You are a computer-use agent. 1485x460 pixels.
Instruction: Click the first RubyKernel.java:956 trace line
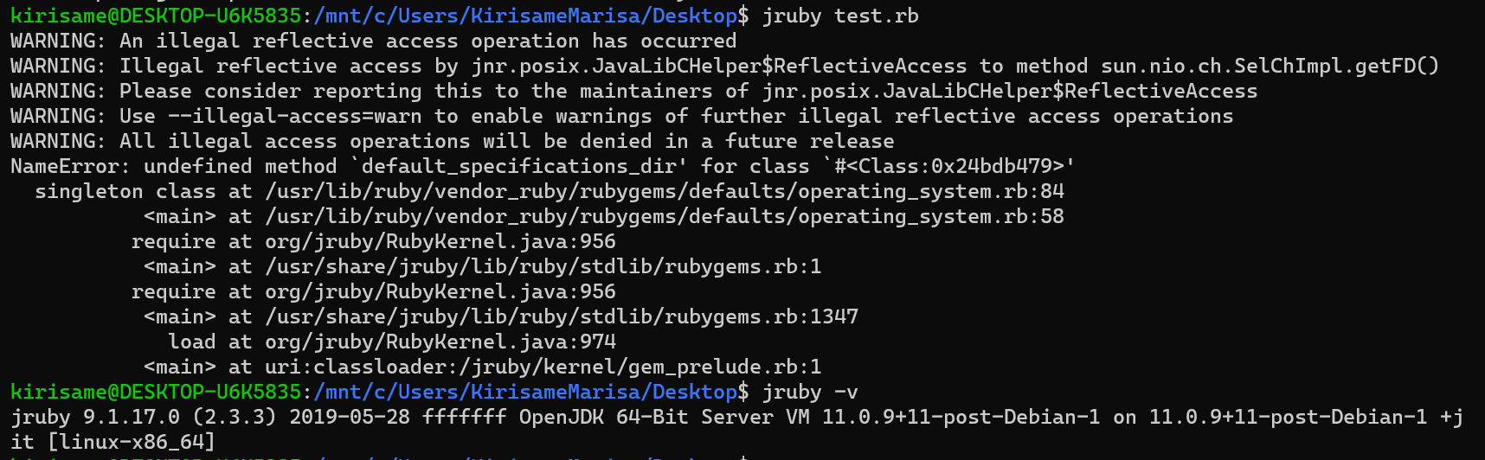coord(374,242)
